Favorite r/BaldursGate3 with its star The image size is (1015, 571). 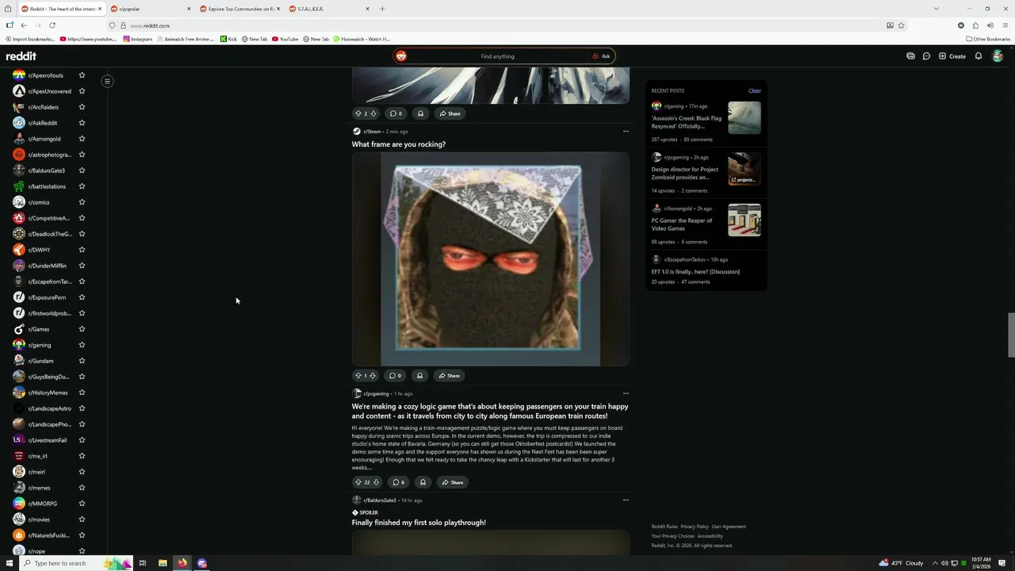point(82,171)
